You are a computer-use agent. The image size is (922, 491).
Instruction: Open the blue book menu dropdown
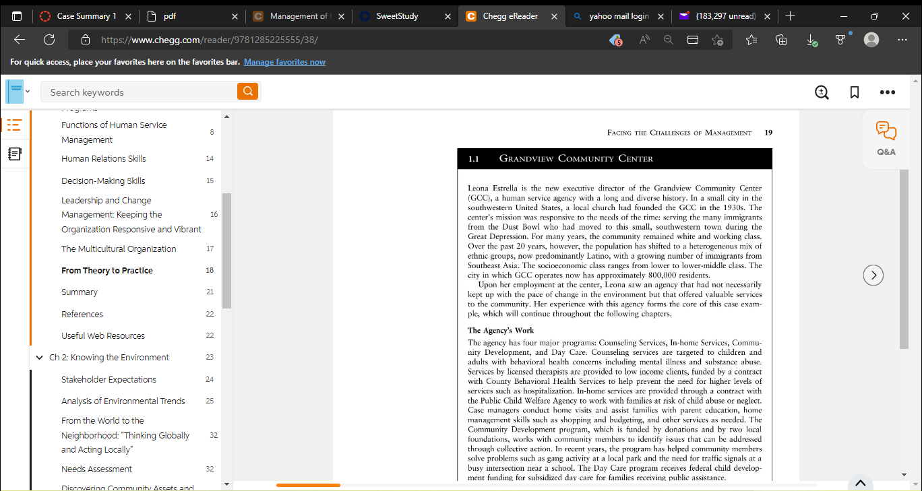(18, 91)
